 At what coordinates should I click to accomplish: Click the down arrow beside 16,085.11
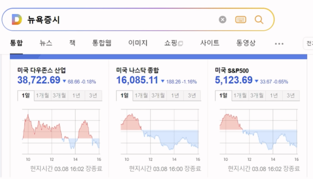[163, 81]
